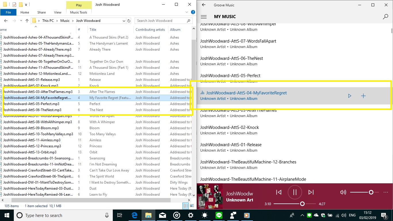Open the Quick Access Toolbar customize dropdown
Image resolution: width=393 pixels, height=221 pixels.
[26, 5]
